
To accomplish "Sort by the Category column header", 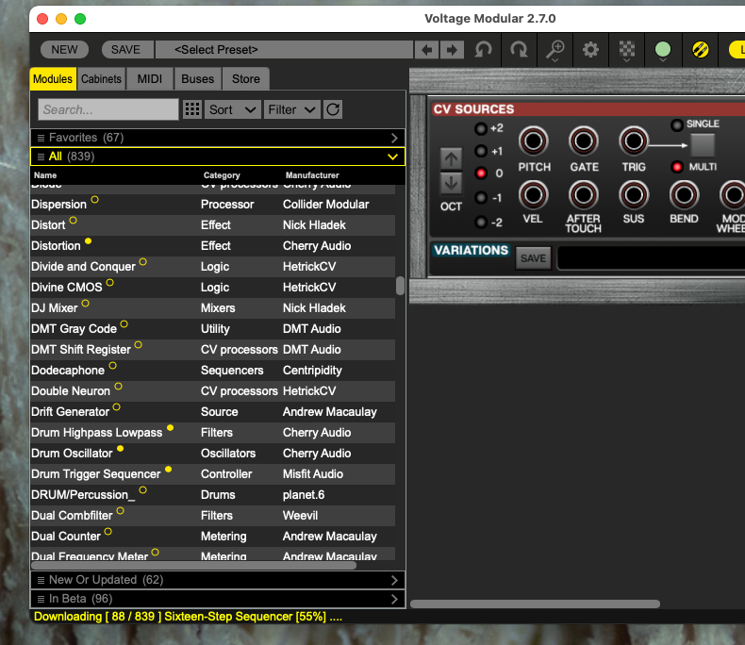I will point(222,175).
